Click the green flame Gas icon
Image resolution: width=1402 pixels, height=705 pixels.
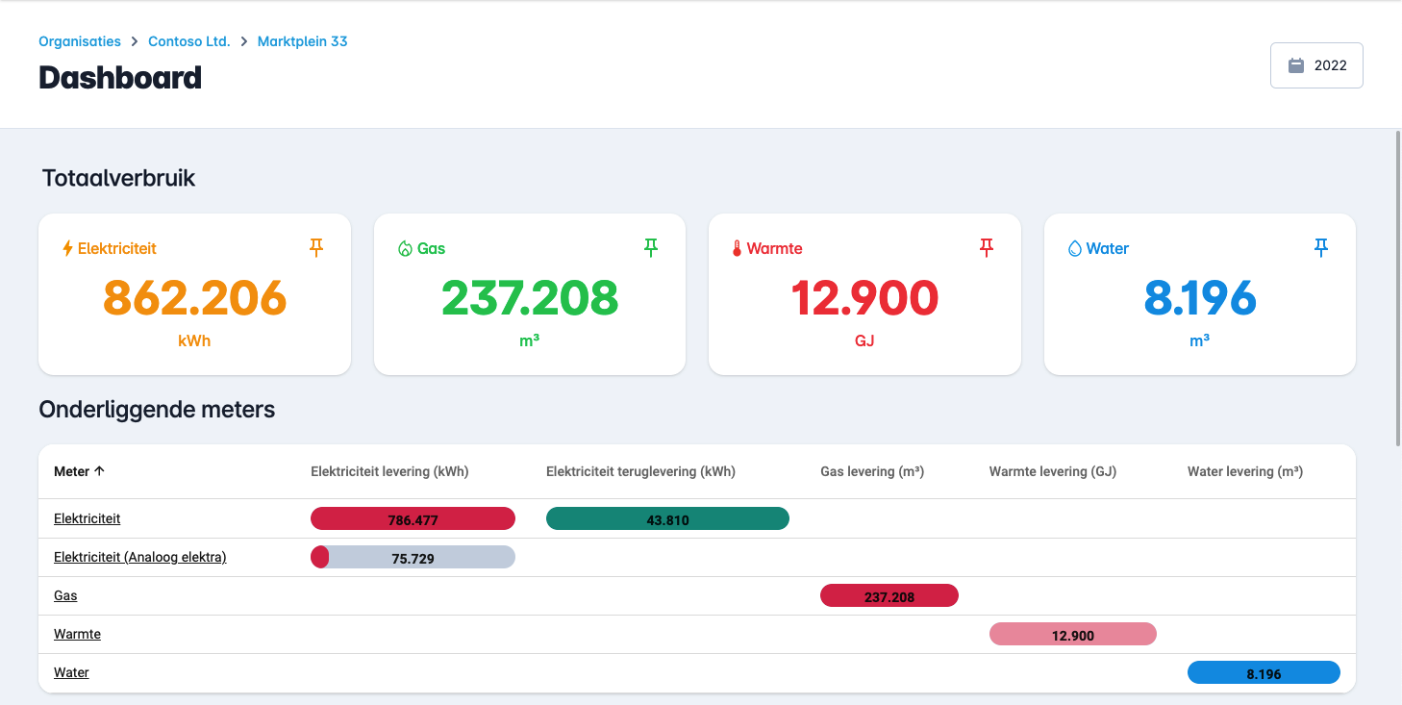coord(405,248)
